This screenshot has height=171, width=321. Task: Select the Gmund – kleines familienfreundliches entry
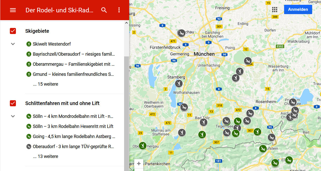click(x=70, y=74)
